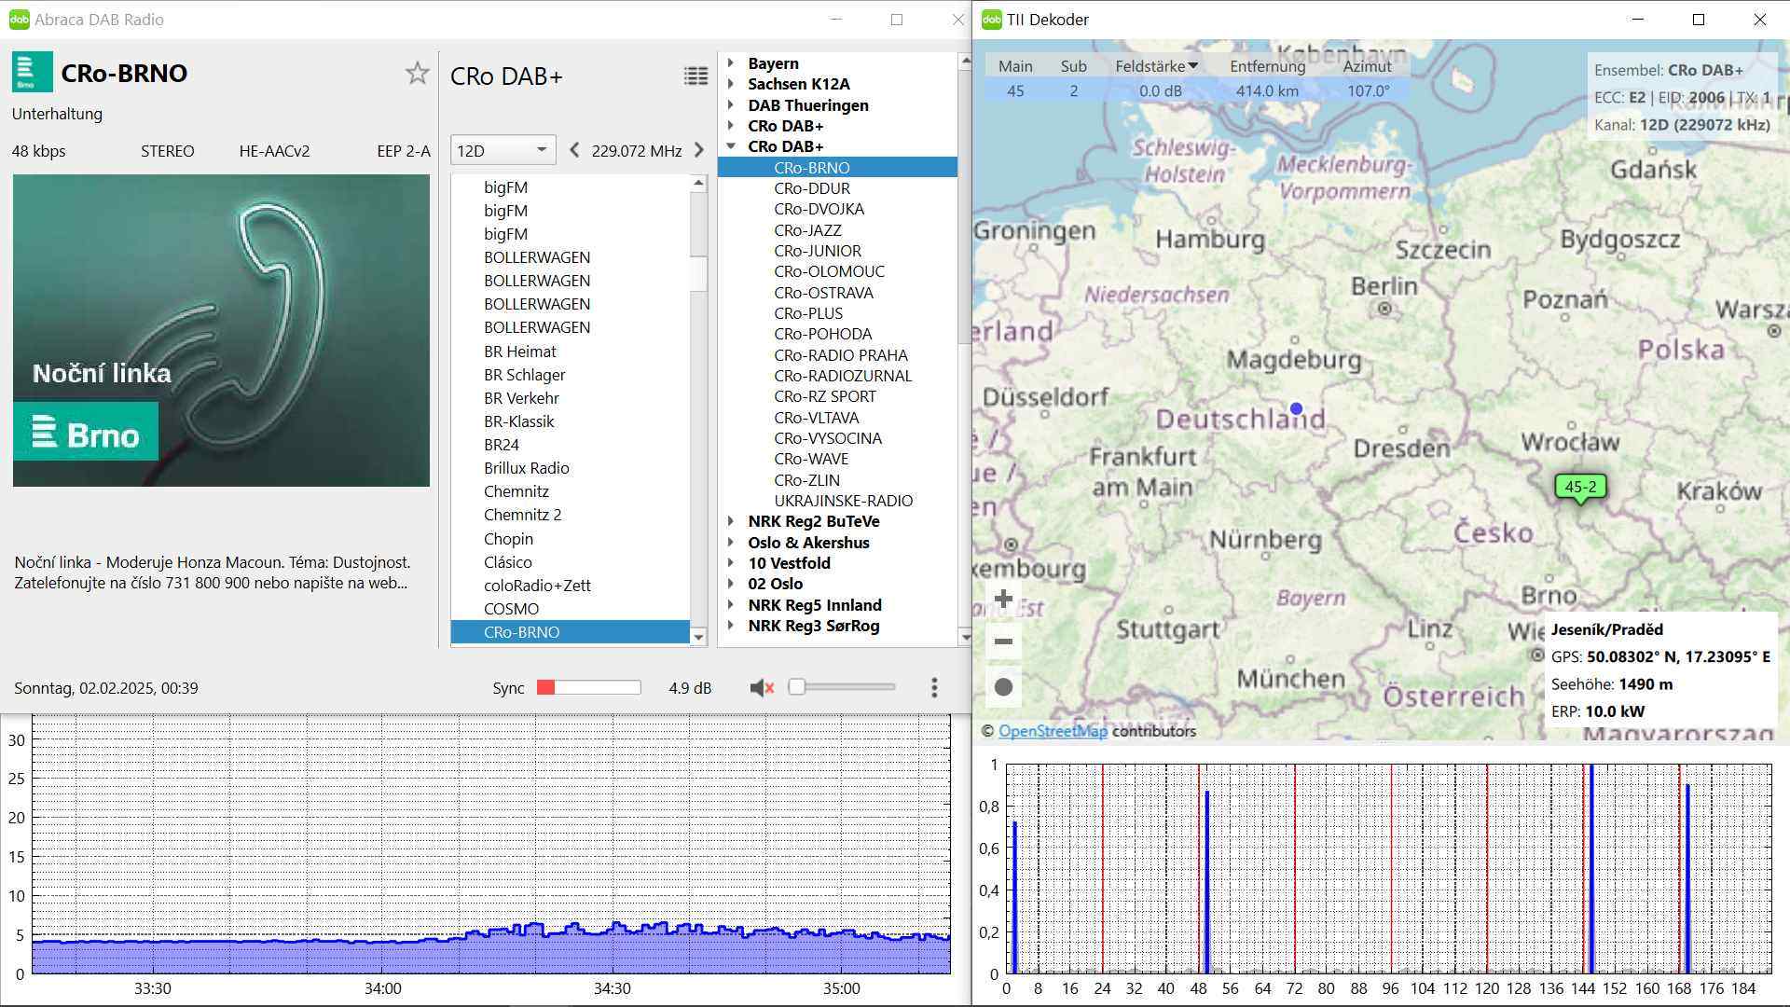Step to the previous frequency channel
The image size is (1790, 1007).
click(574, 150)
